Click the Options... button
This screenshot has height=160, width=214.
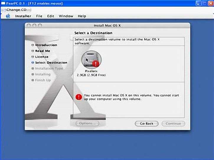tap(87, 124)
